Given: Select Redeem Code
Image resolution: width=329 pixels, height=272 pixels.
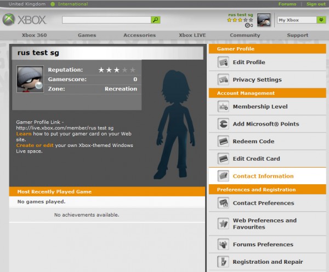Looking at the screenshot, I should coord(268,141).
